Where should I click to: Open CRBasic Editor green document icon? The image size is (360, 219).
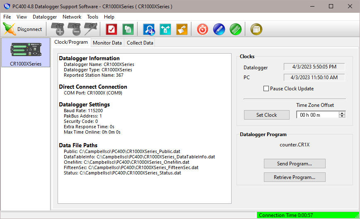(x=128, y=29)
